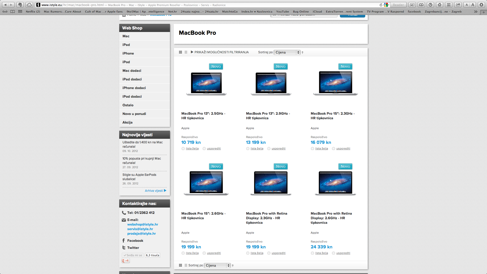Toggle sort direction arrow next to top Cijena

click(303, 53)
